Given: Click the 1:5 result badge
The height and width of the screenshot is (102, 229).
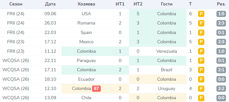Looking at the screenshot, I should click(x=221, y=14).
